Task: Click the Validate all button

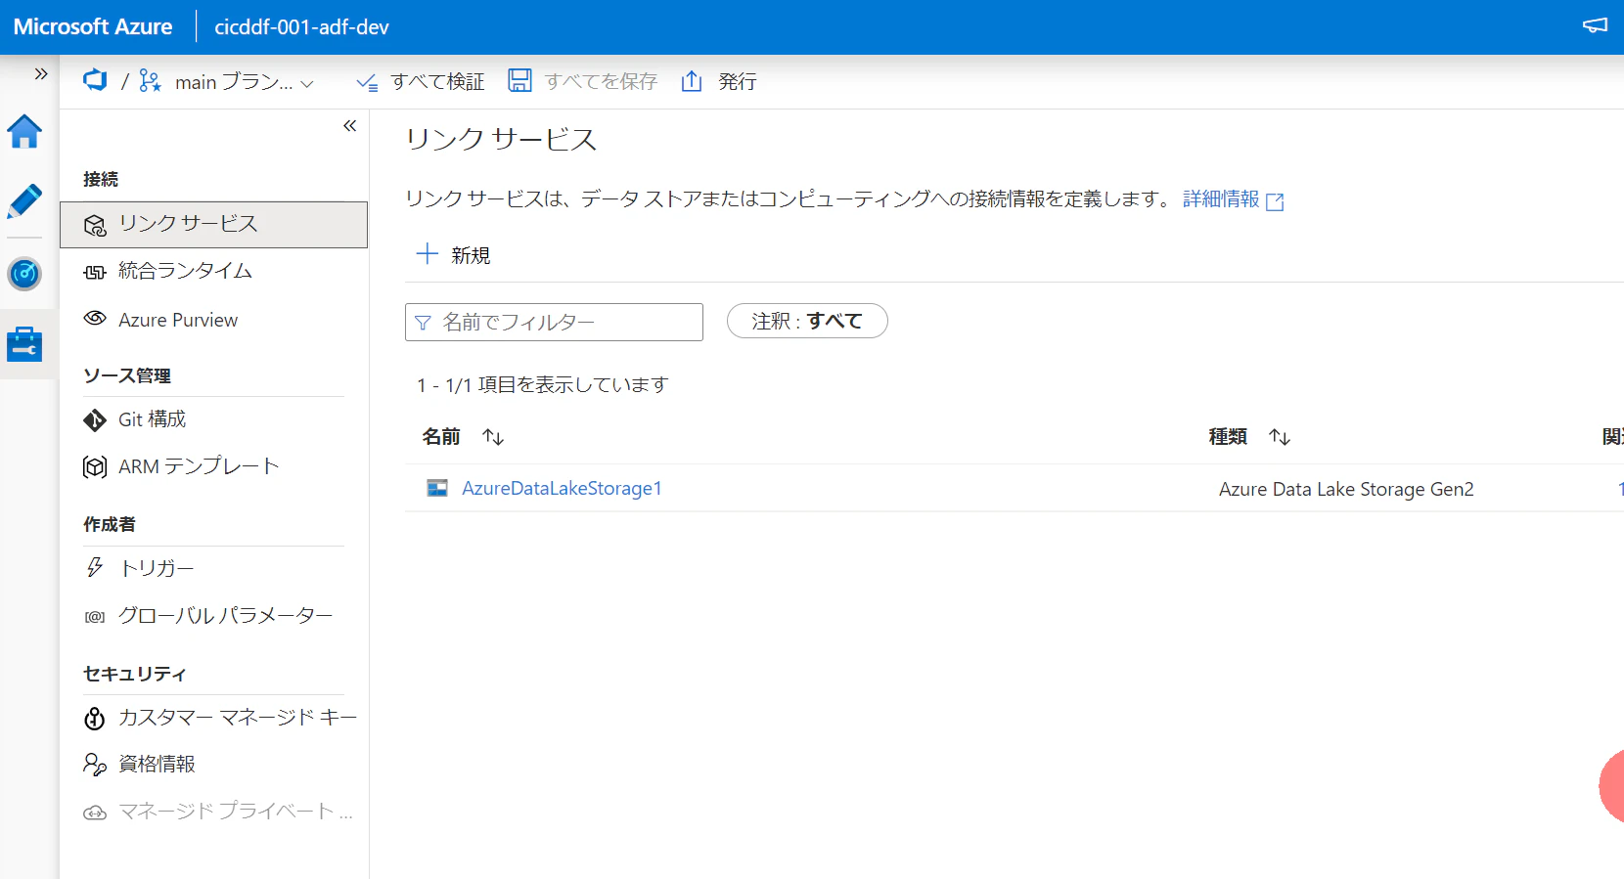Action: pos(421,82)
